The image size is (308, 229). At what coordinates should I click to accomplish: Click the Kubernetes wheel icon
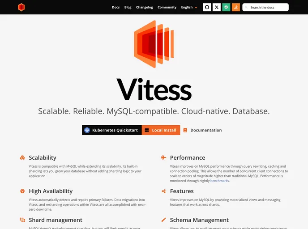click(87, 130)
